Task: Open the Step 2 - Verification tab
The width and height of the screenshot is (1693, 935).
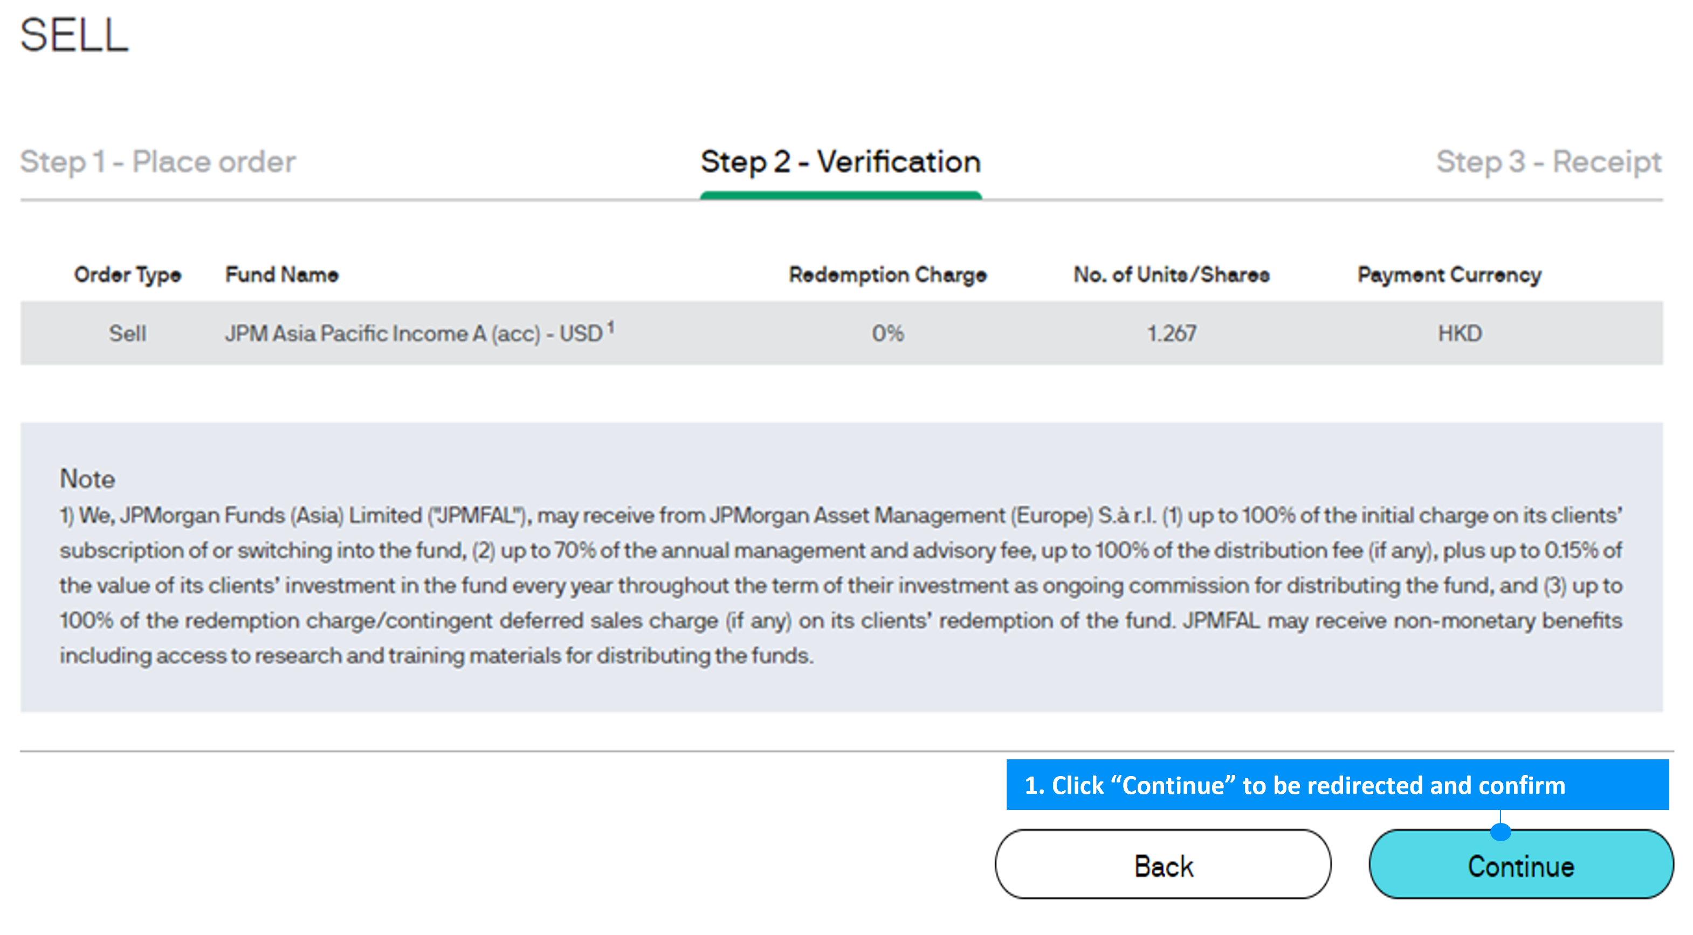Action: pos(841,162)
